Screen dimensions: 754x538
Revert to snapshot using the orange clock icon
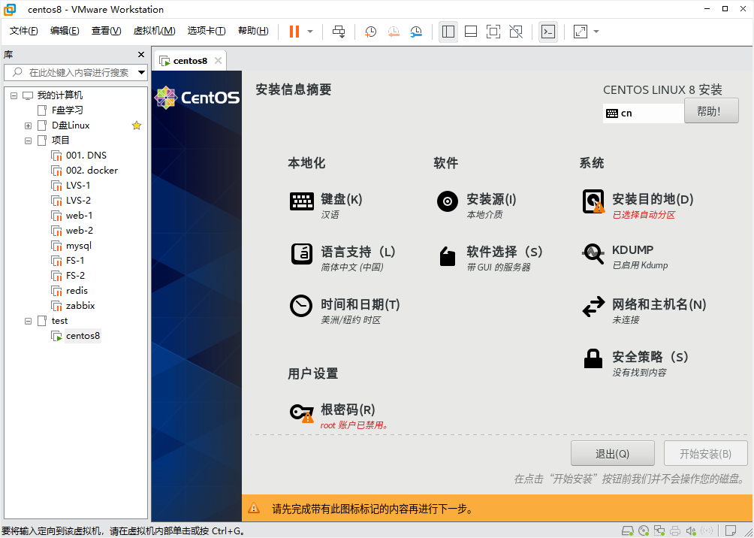pos(394,32)
